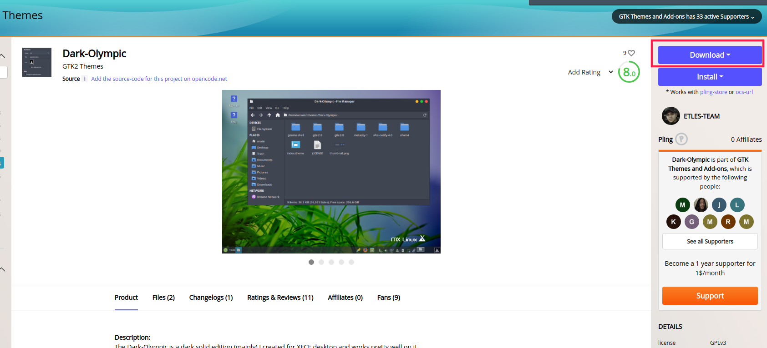The image size is (767, 348).
Task: Click the license label under DETAILS
Action: (x=667, y=343)
